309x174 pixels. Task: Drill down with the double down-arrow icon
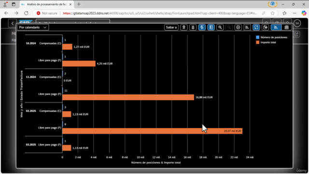(193, 28)
